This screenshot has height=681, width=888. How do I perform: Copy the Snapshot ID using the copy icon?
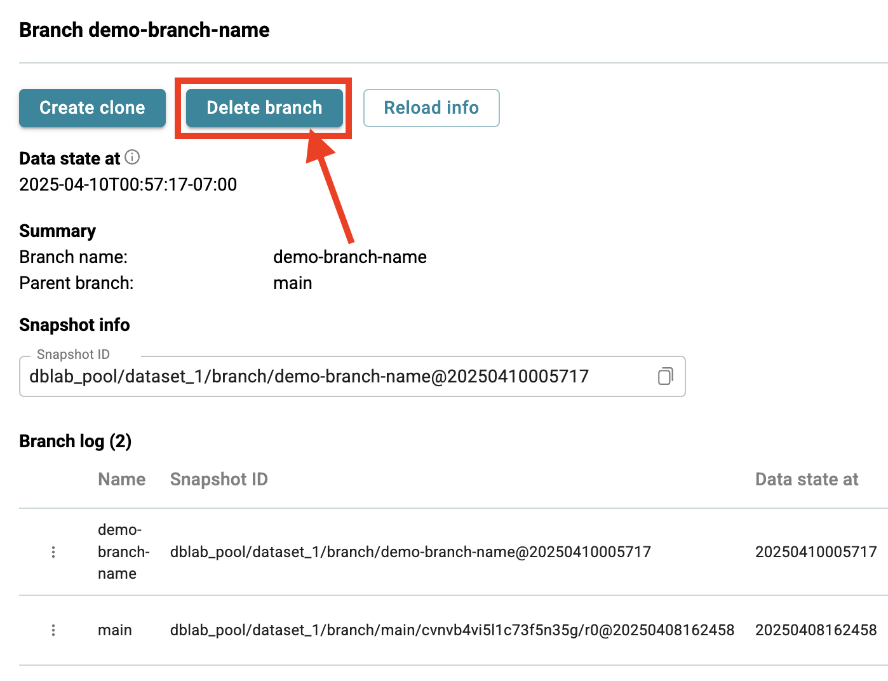point(665,376)
